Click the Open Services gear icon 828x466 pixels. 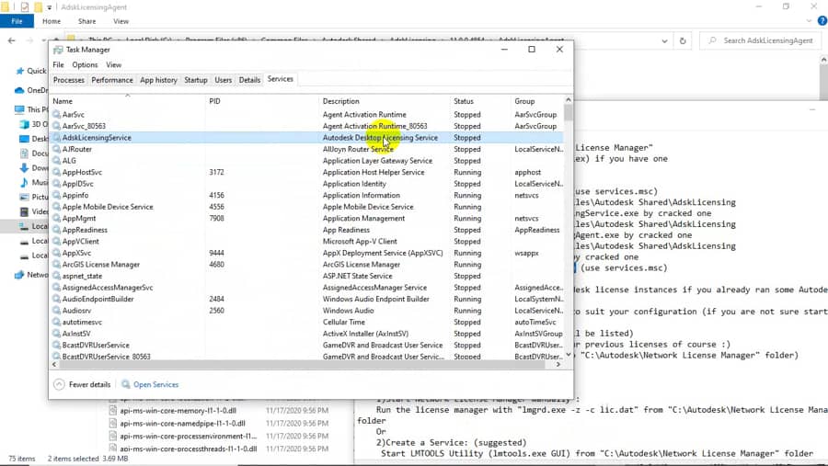coord(126,384)
